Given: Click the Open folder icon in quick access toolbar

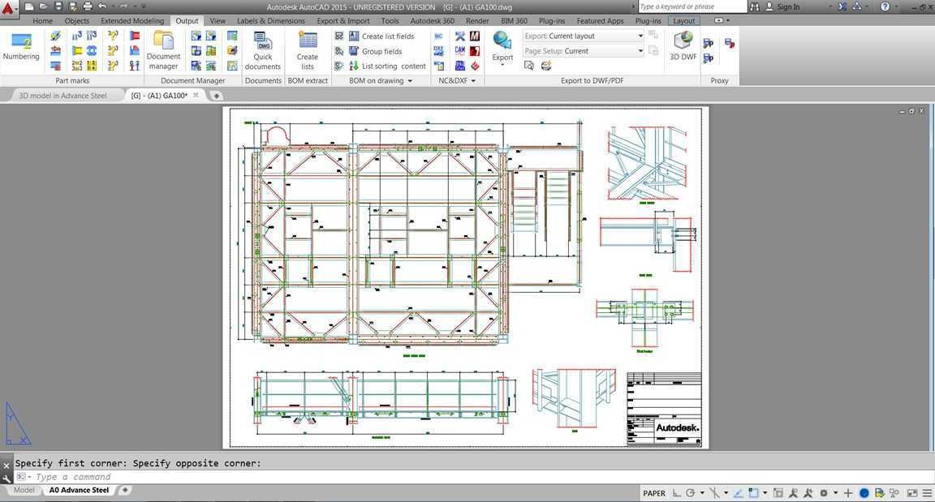Looking at the screenshot, I should coord(43,6).
